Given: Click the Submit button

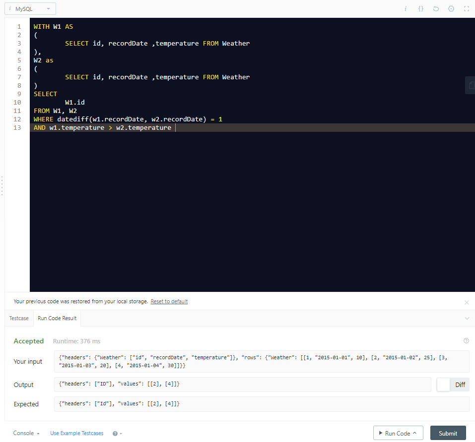Looking at the screenshot, I should (448, 433).
